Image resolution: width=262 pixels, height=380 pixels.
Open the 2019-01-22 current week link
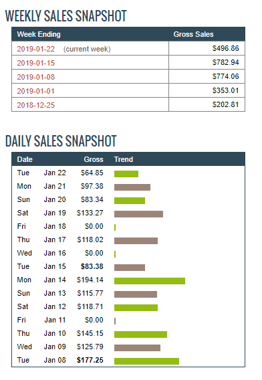click(36, 49)
